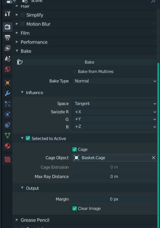160x228 pixels.
Task: Open Texture properties checkerboard icon
Action: 8,160
